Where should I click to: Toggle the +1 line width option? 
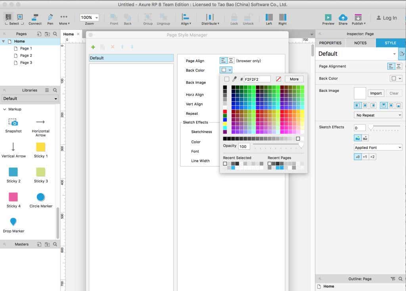pos(365,157)
